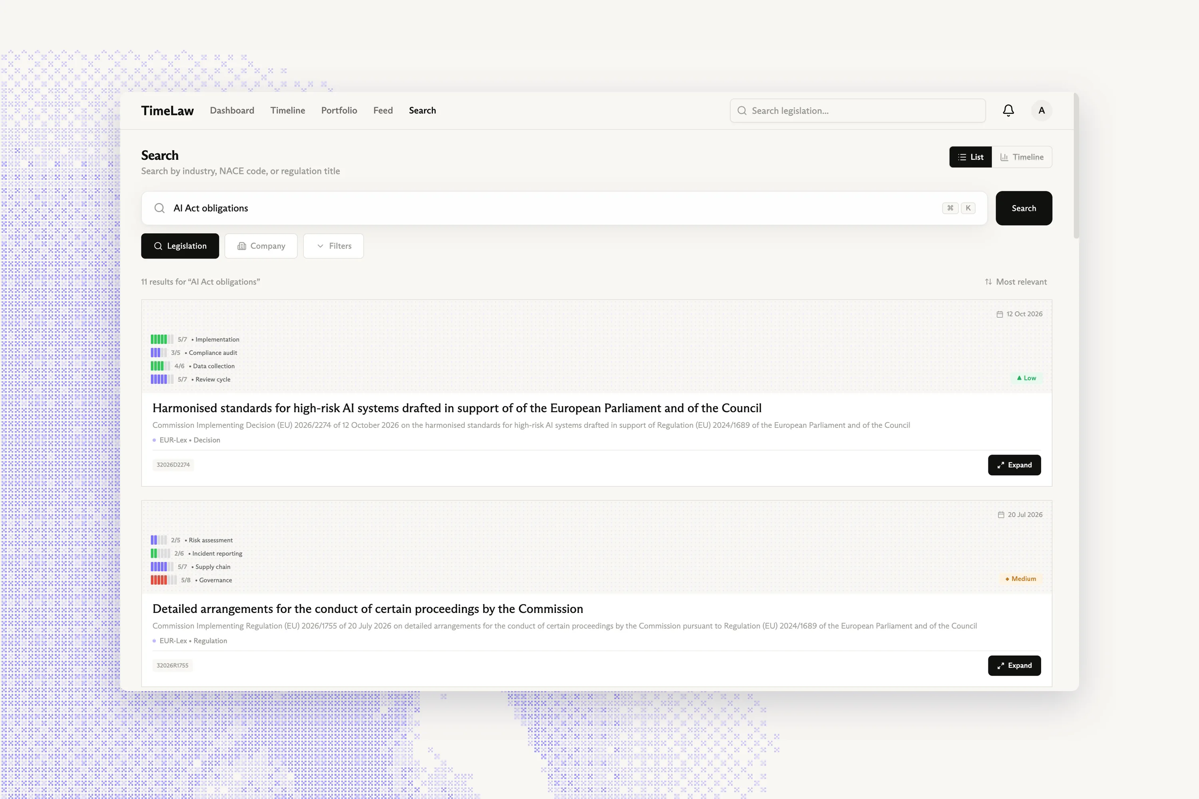Select Search nav item
The height and width of the screenshot is (799, 1199).
click(422, 111)
